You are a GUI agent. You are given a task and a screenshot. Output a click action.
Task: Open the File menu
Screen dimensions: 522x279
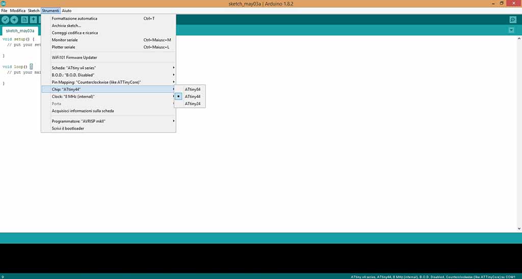[4, 11]
